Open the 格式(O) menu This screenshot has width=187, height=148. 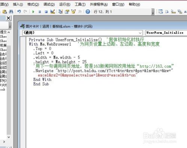pyautogui.click(x=33, y=4)
